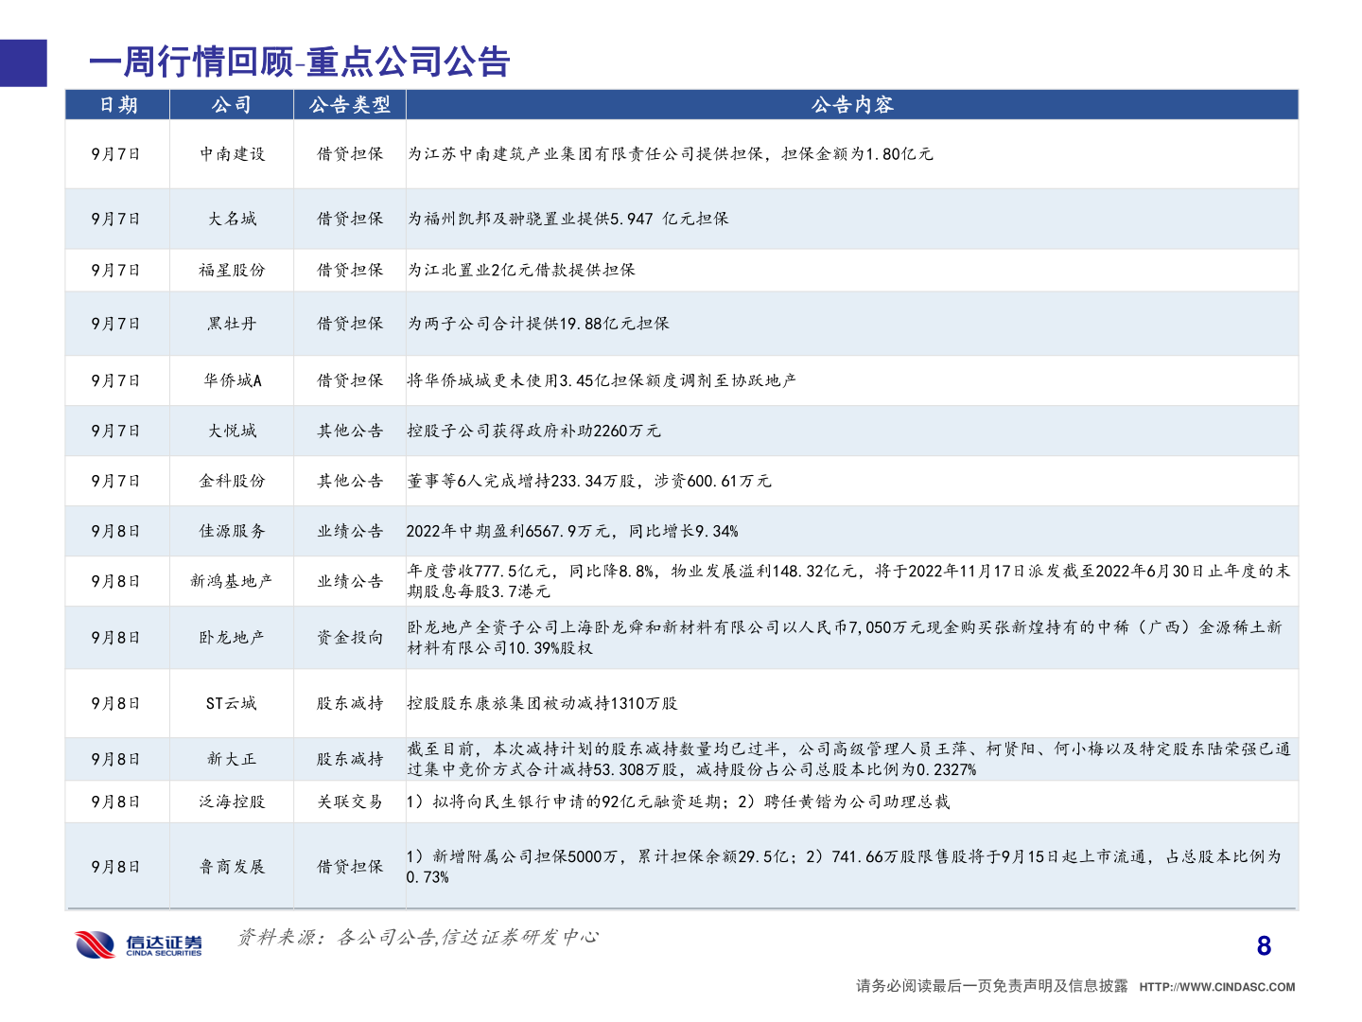Click the 公司 column header
Image resolution: width=1362 pixels, height=1022 pixels.
pyautogui.click(x=230, y=105)
